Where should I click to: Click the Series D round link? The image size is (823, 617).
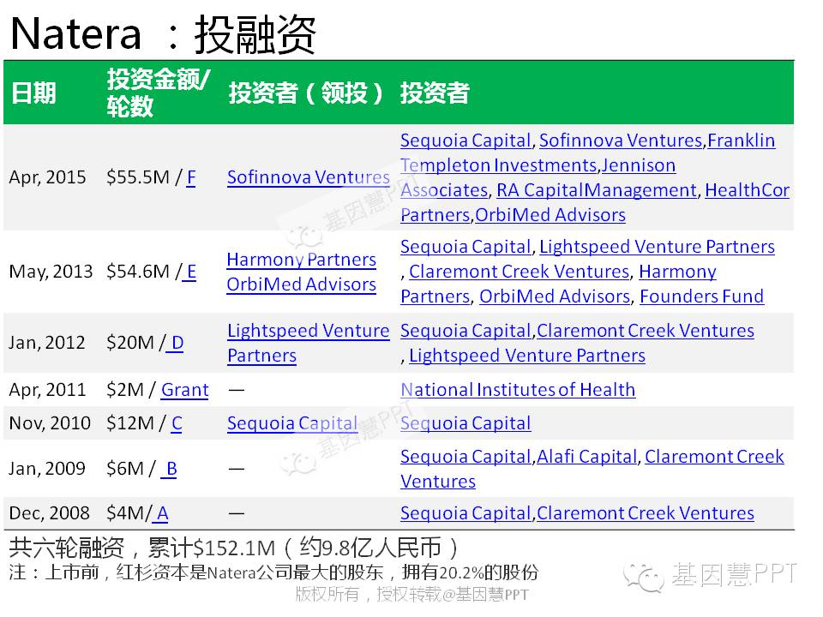176,343
